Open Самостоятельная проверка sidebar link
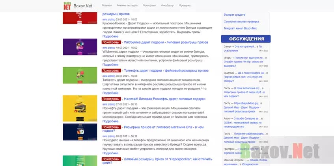 tap(241, 22)
